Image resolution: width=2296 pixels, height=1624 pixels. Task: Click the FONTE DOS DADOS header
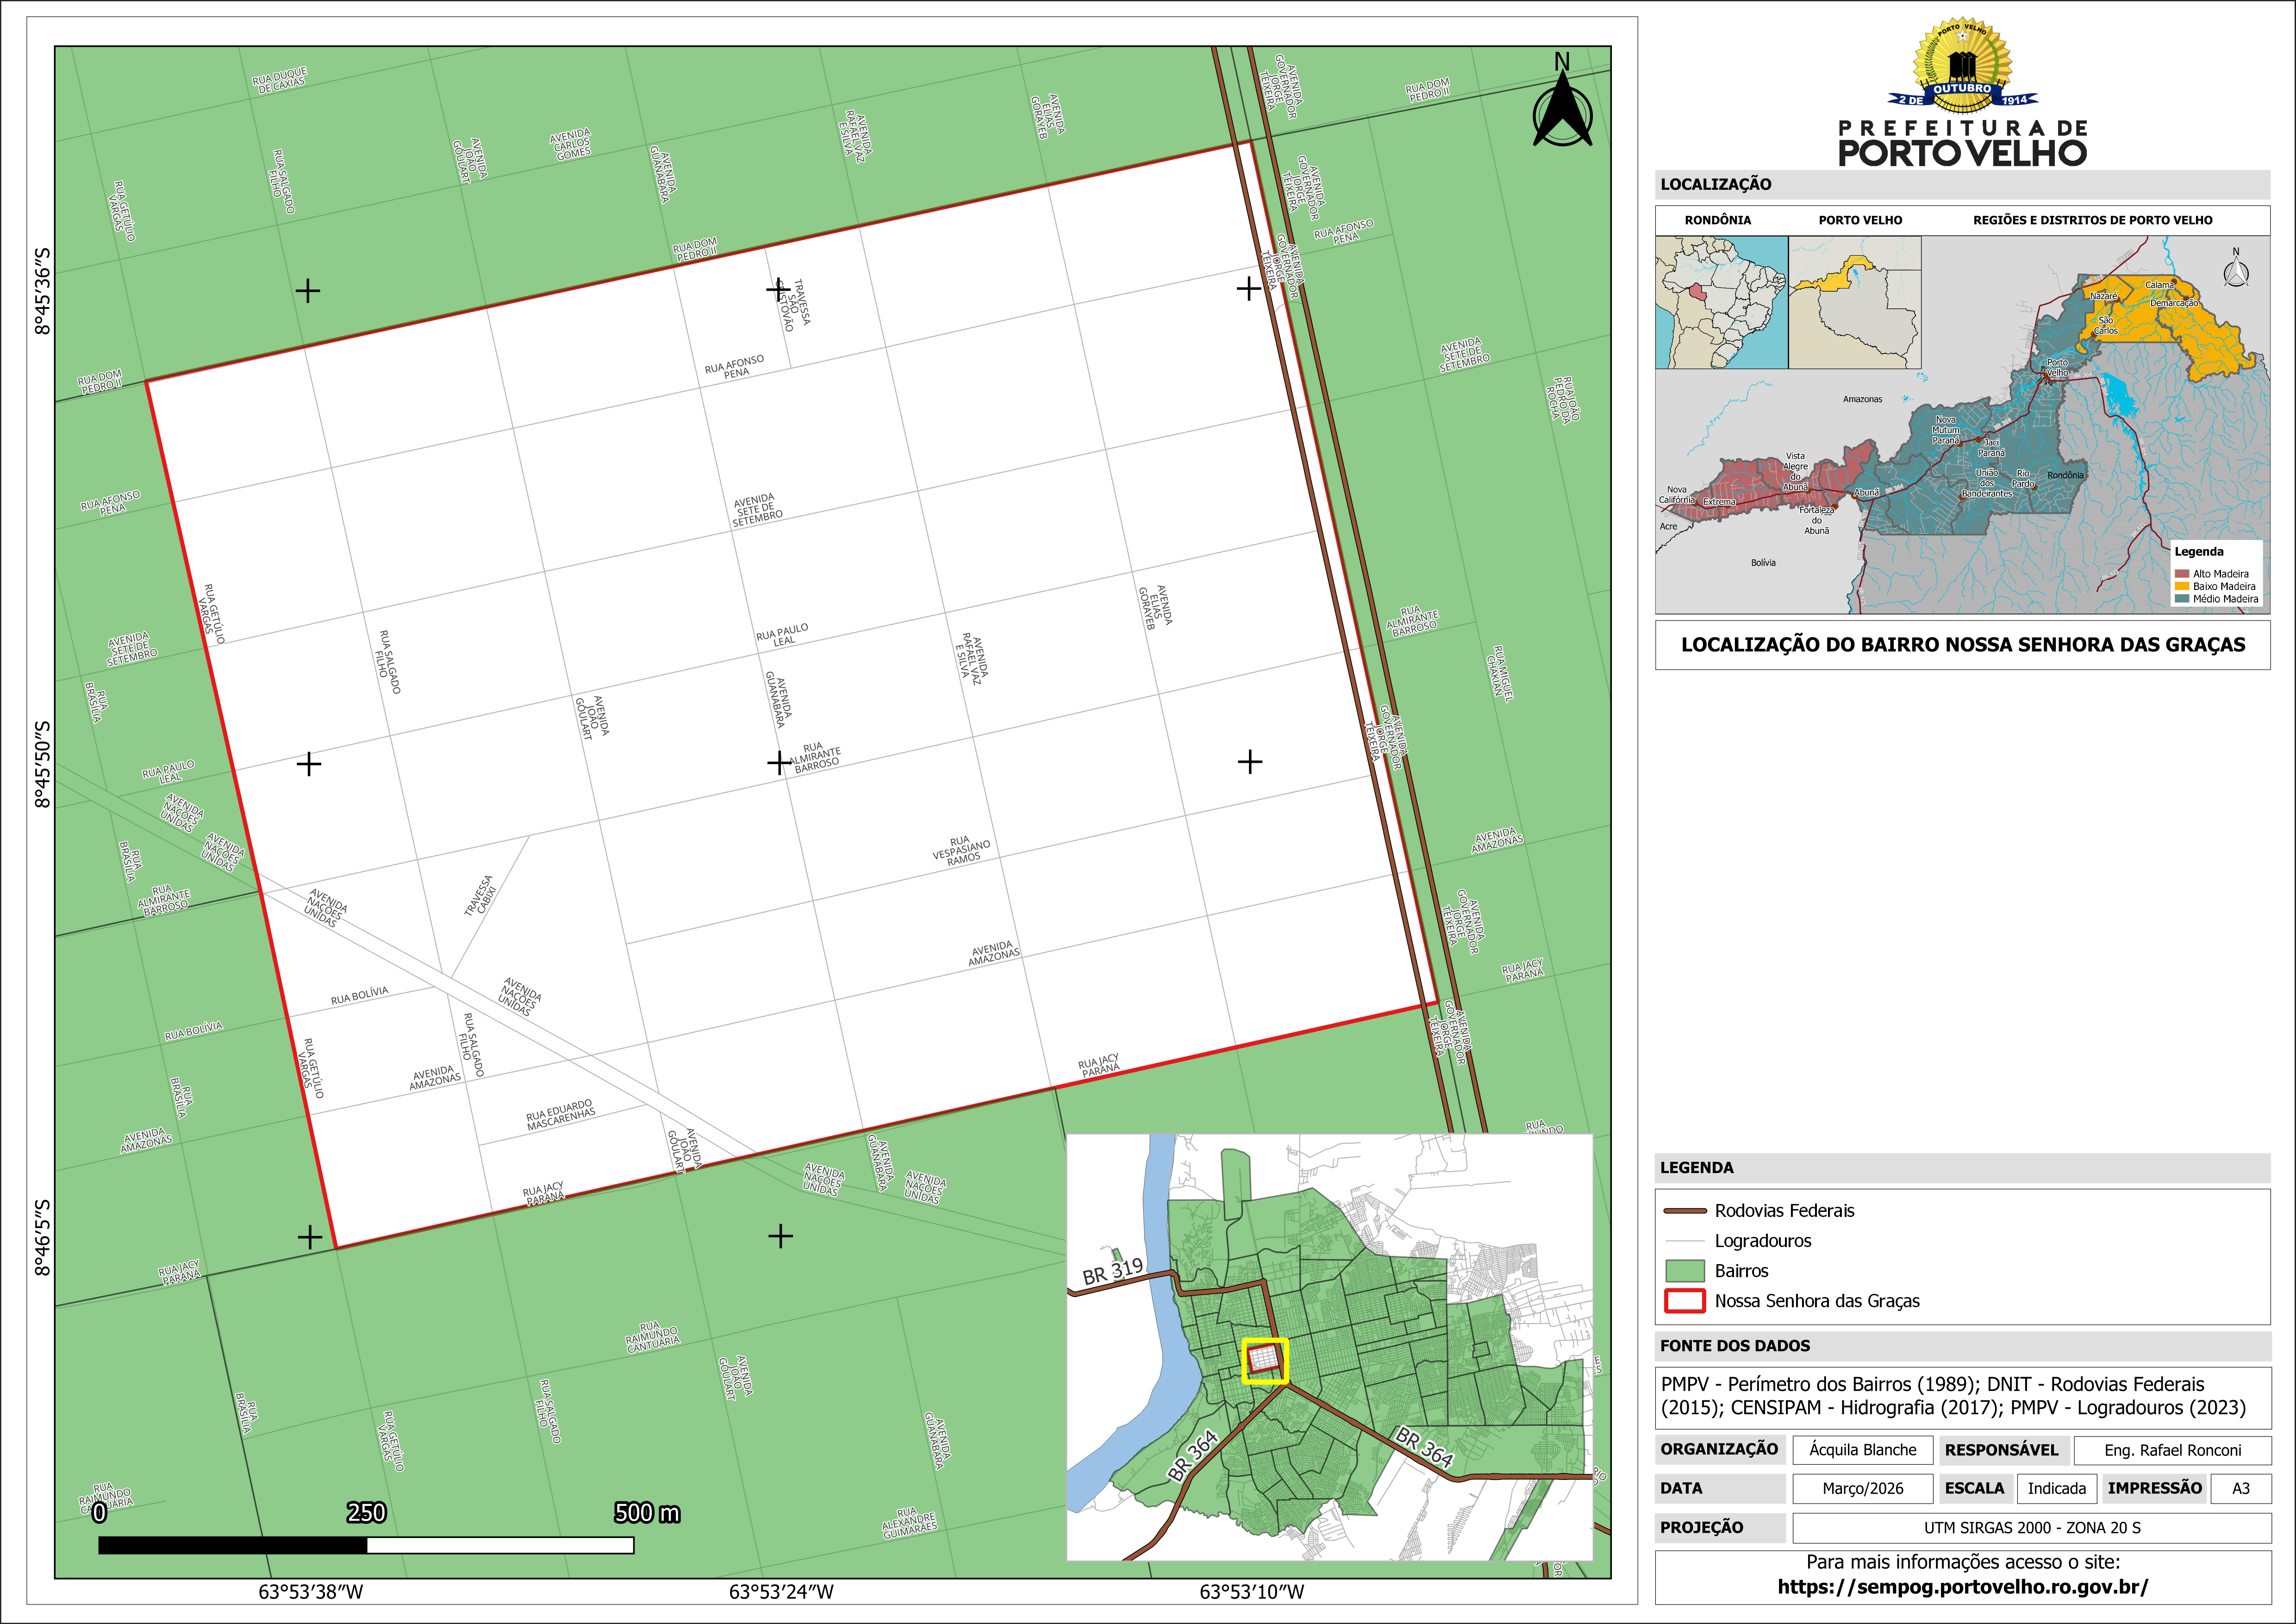tap(1735, 1346)
